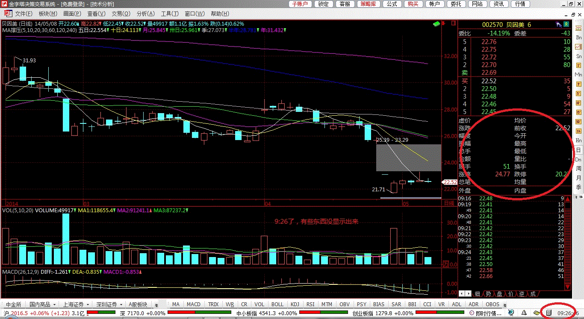Click the 涨停 value 24.77

click(x=502, y=174)
